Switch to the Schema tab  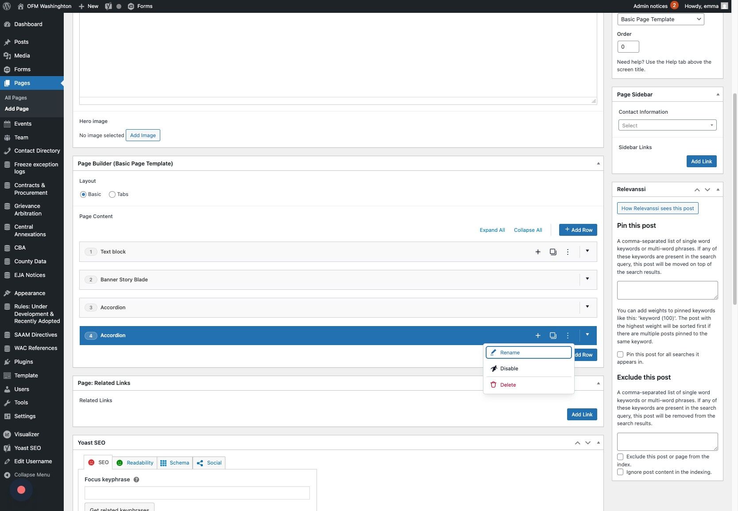click(x=175, y=463)
